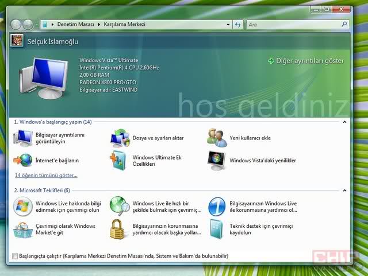368x276 pixels.
Task: Expand the arrow before Denetim Masası
Action: point(52,24)
